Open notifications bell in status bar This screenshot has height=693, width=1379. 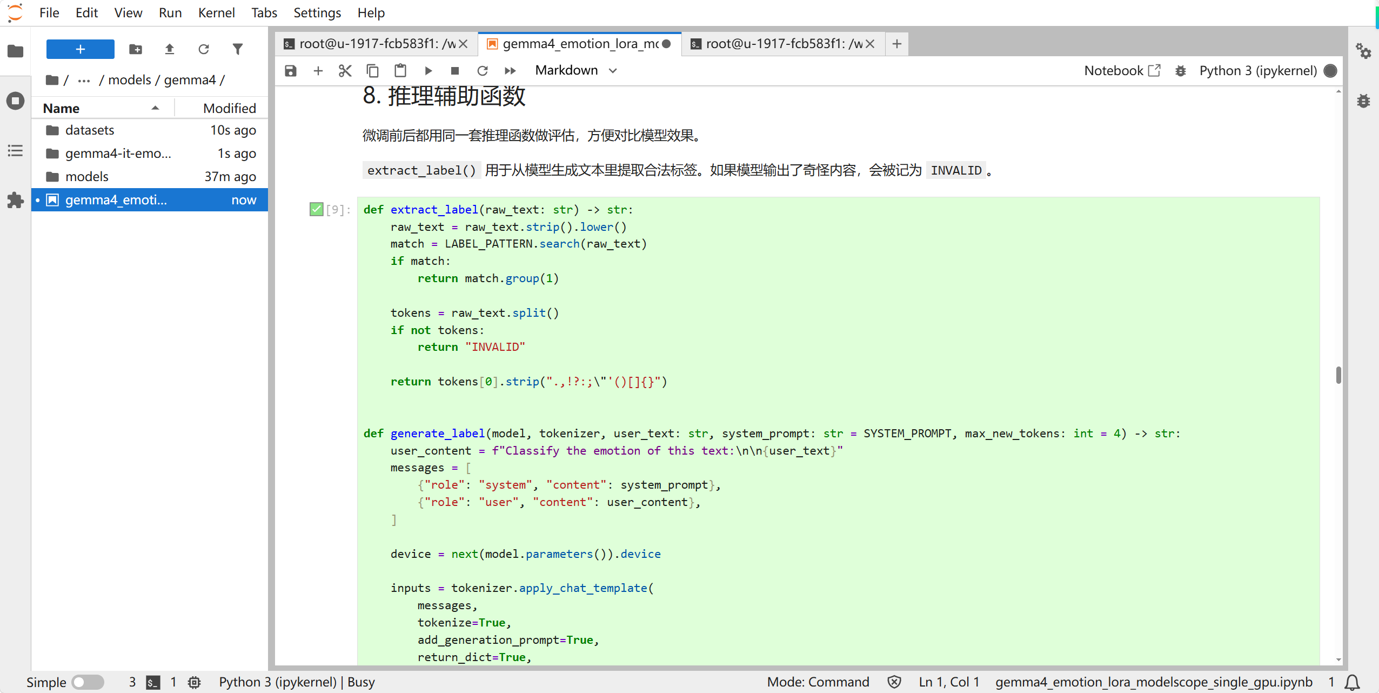[x=1353, y=682]
